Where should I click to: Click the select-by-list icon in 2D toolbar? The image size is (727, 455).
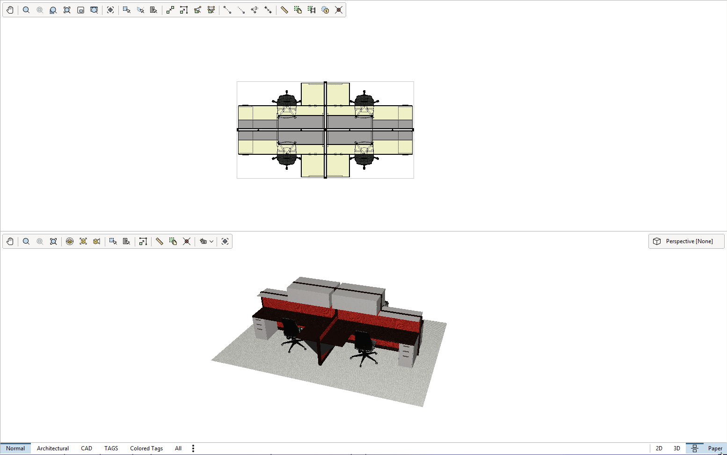pos(153,10)
